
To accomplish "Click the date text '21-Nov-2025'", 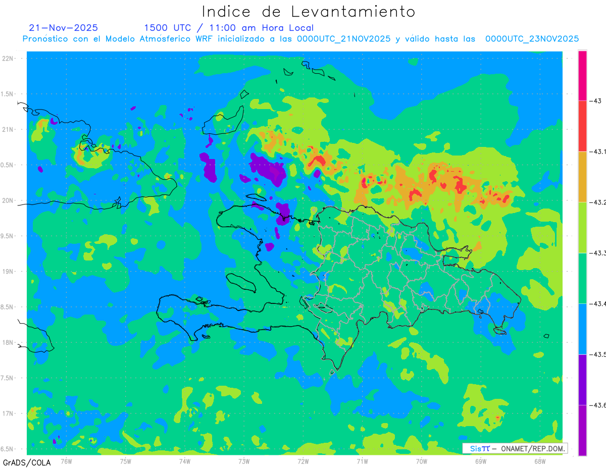I will [x=64, y=28].
